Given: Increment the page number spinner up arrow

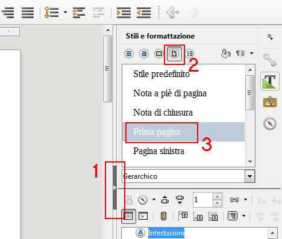Looking at the screenshot, I should pyautogui.click(x=217, y=196).
